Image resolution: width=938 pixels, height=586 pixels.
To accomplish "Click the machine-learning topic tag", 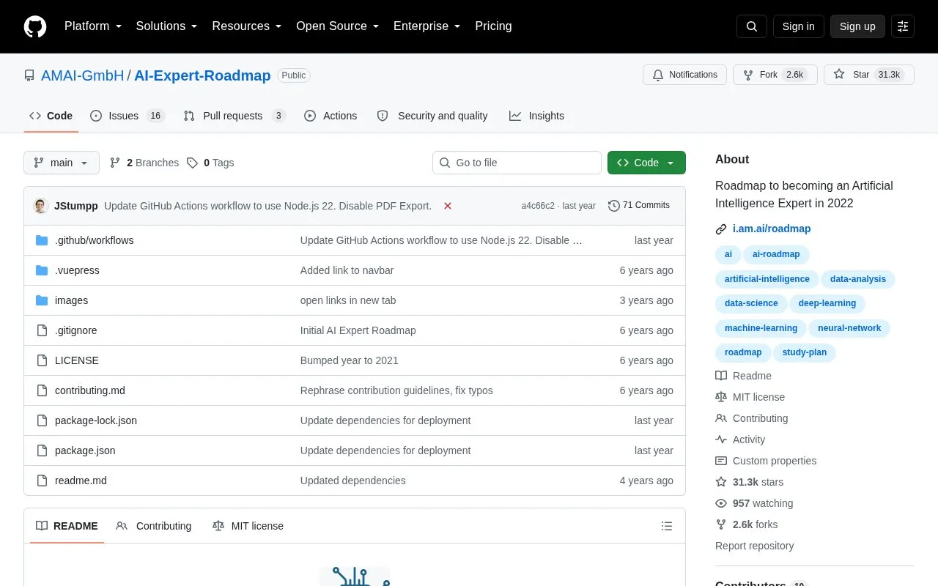I will pyautogui.click(x=761, y=328).
